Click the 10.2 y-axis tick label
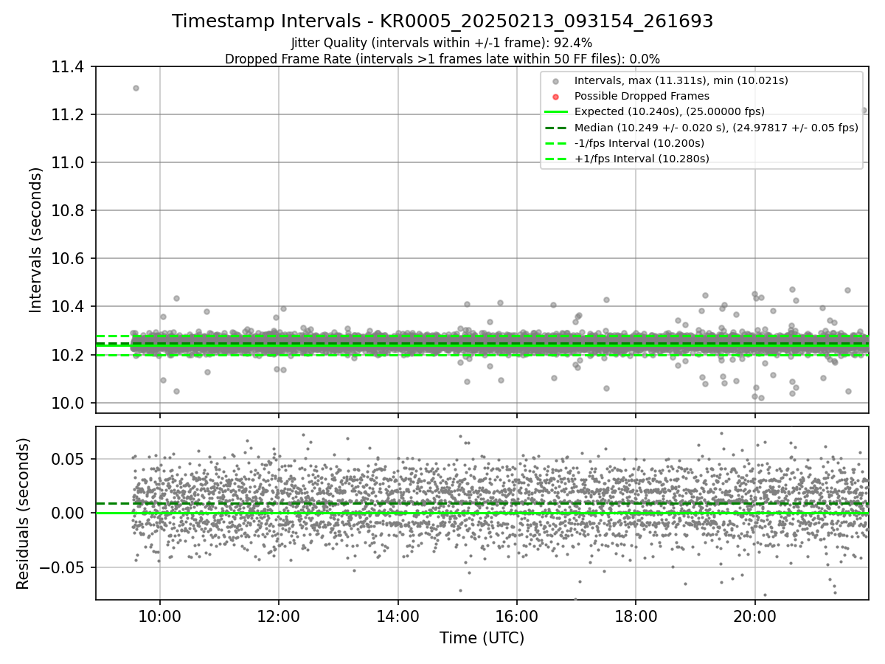This screenshot has height=664, width=885. [69, 355]
